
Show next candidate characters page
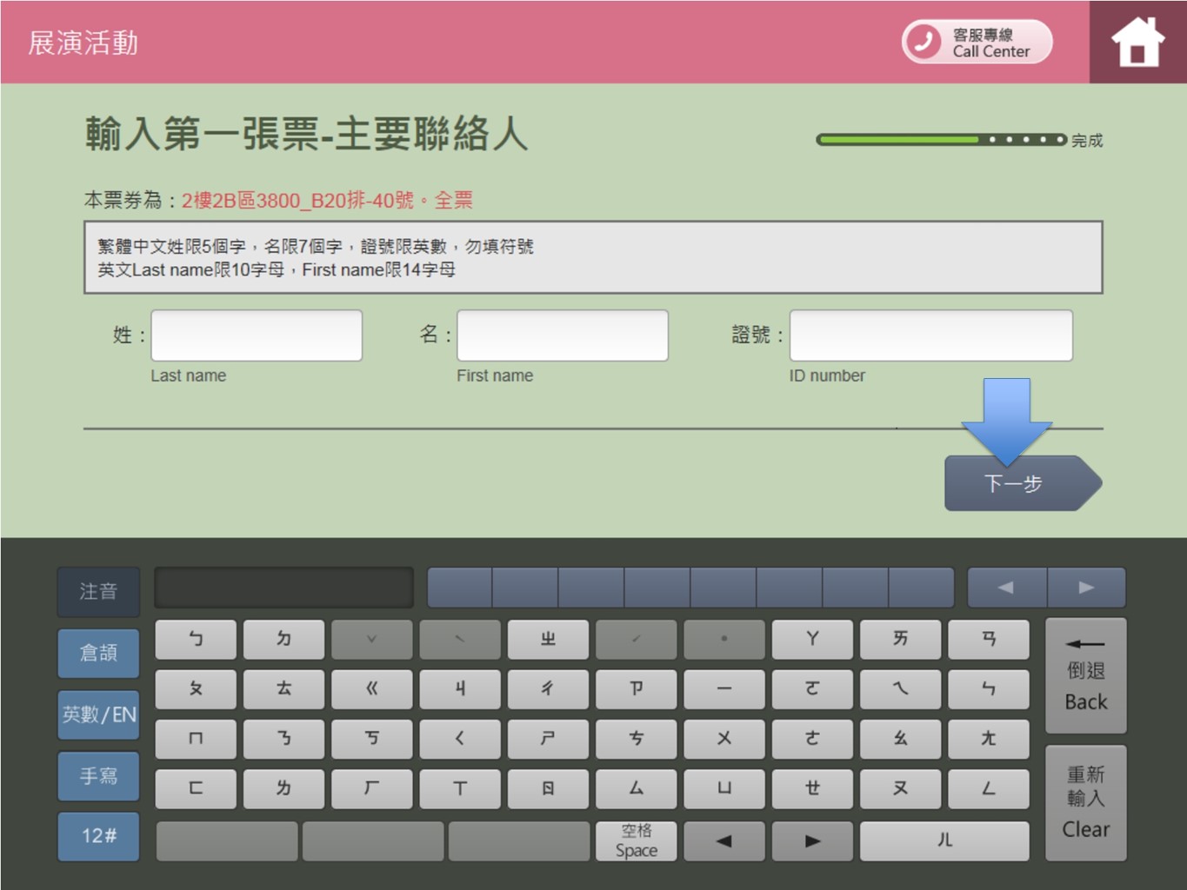click(1086, 588)
